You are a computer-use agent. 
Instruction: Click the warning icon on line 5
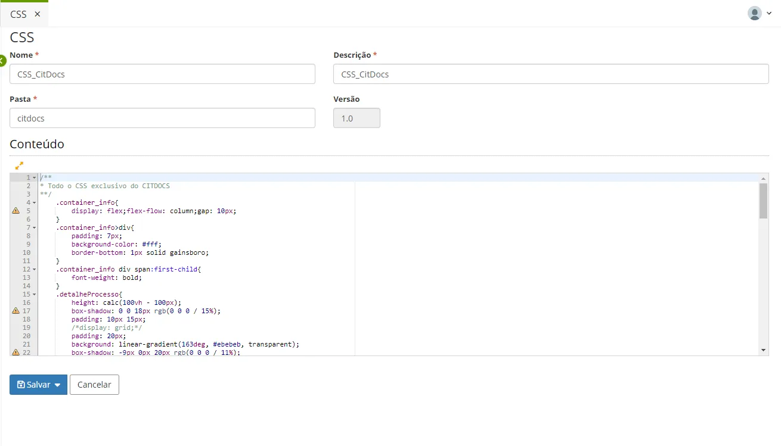[16, 211]
